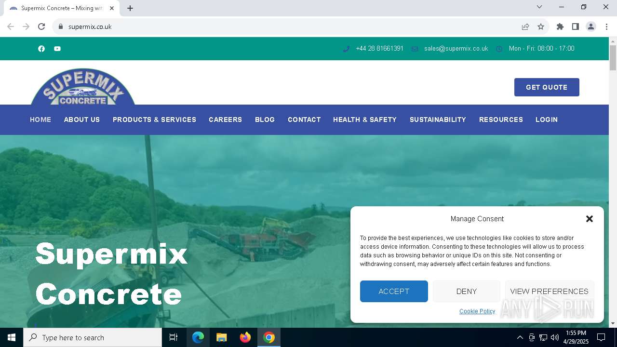
Task: Open the Chrome extensions puzzle icon
Action: (x=560, y=27)
